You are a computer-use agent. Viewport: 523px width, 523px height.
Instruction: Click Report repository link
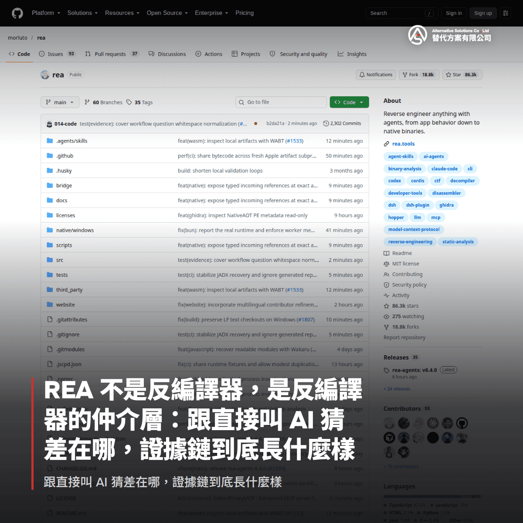(x=404, y=337)
